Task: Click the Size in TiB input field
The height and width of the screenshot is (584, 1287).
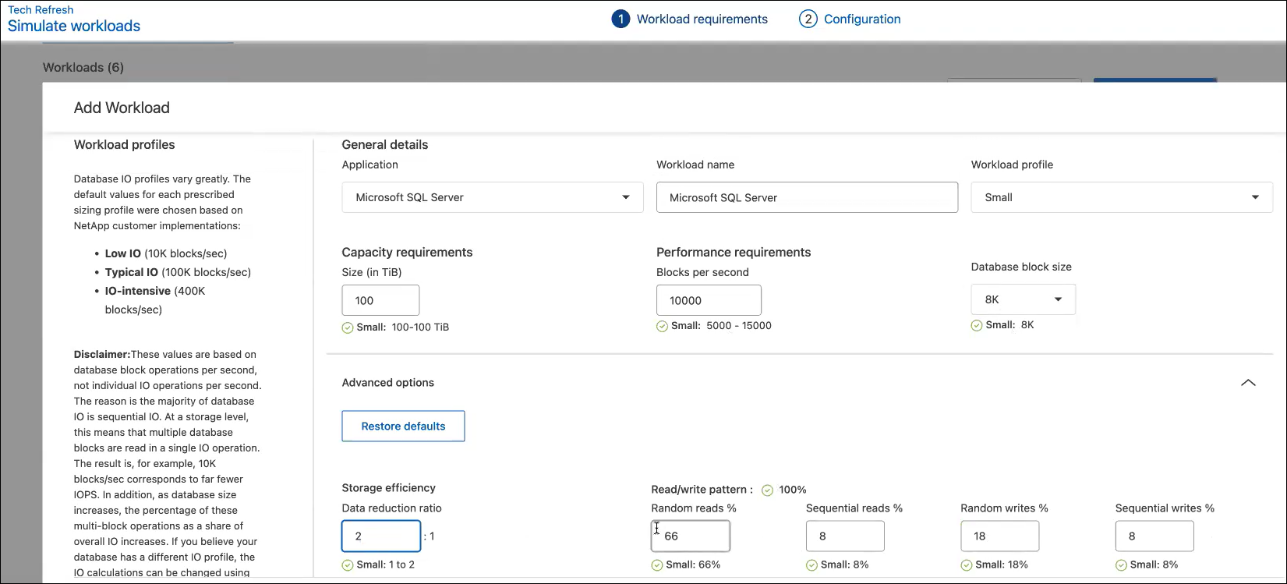Action: click(x=380, y=300)
